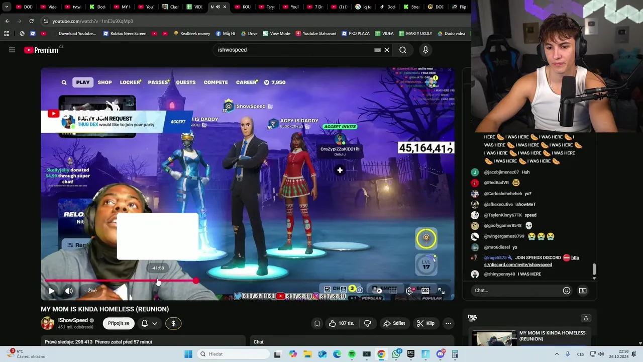
Task: Open View Mode bookmark
Action: (x=276, y=34)
